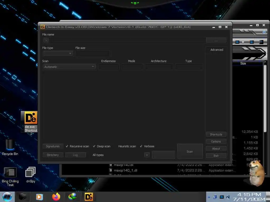The image size is (270, 202).
Task: Click the 12,354 KB size entry
Action: click(x=250, y=132)
